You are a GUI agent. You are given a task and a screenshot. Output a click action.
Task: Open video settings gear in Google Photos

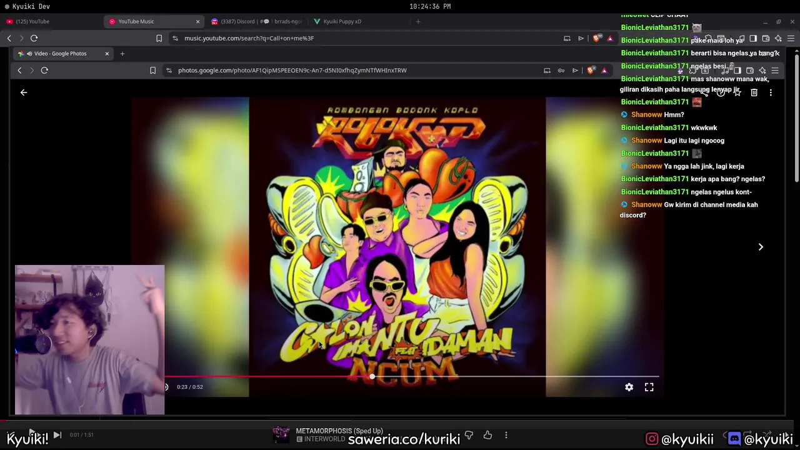tap(629, 387)
